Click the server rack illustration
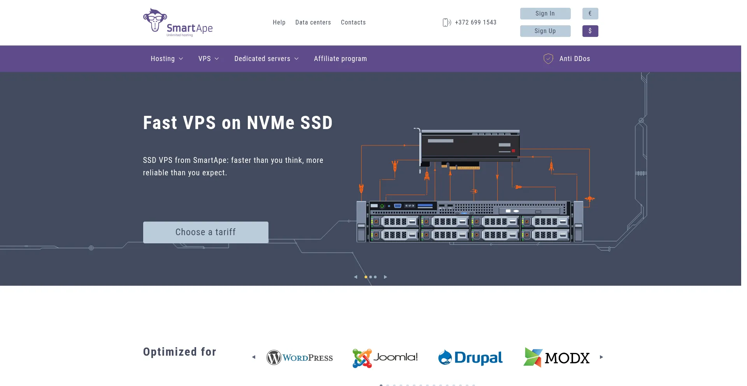This screenshot has width=747, height=386. click(470, 221)
